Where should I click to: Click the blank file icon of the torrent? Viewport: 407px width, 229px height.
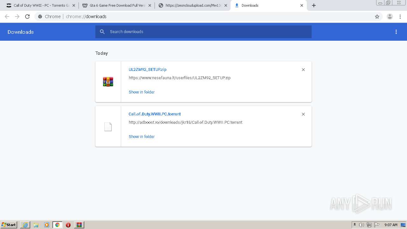pos(108,127)
